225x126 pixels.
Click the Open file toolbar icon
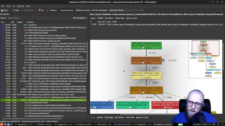click(x=2, y=10)
